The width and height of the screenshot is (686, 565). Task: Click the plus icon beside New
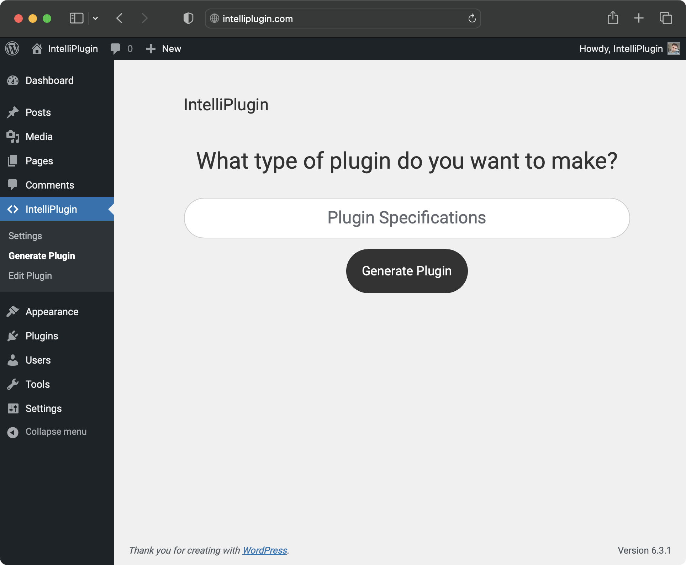tap(151, 49)
